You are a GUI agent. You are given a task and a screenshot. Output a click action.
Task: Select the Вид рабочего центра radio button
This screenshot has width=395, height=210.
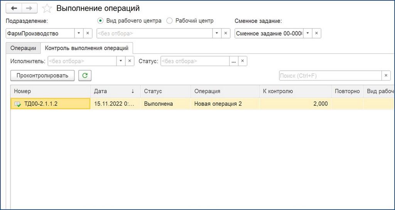(x=101, y=21)
